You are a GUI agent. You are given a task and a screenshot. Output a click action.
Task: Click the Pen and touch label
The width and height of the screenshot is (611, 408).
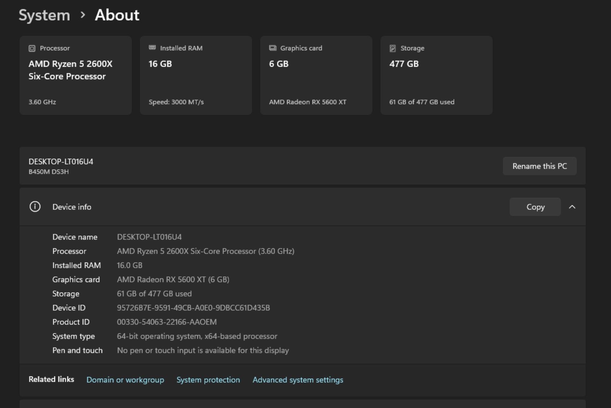[77, 350]
